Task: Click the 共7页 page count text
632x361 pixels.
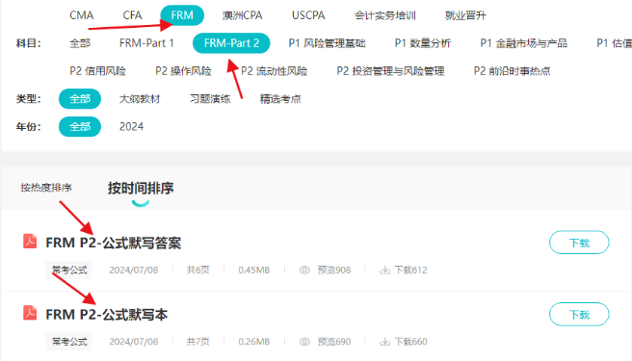Action: click(x=197, y=342)
